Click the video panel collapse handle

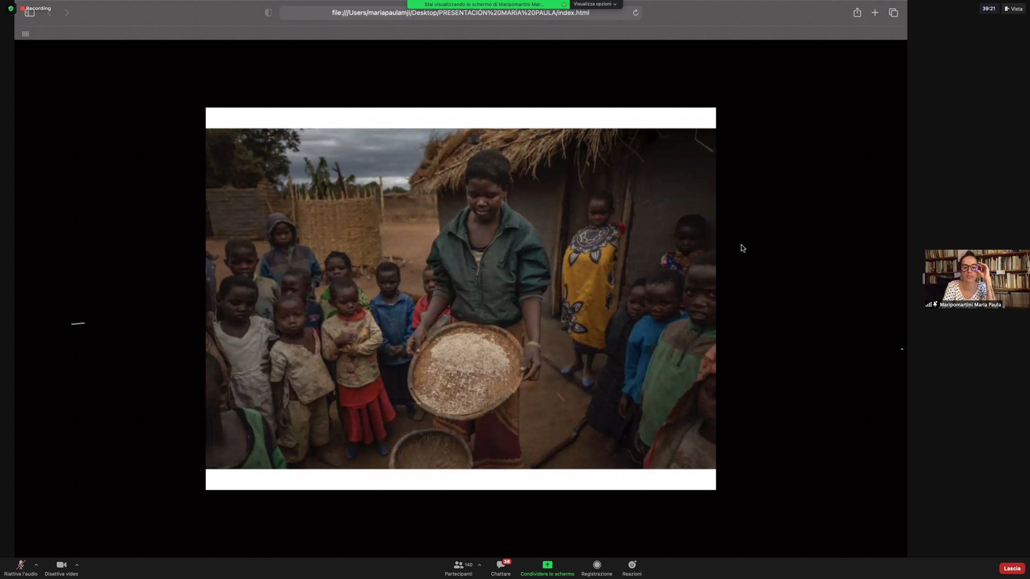tap(923, 278)
